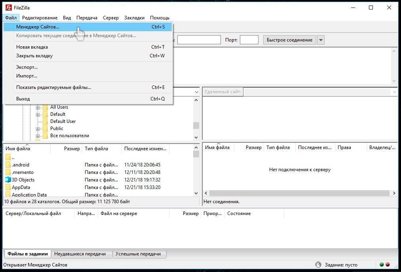Expand the Все пользователи tree node

[x=38, y=136]
